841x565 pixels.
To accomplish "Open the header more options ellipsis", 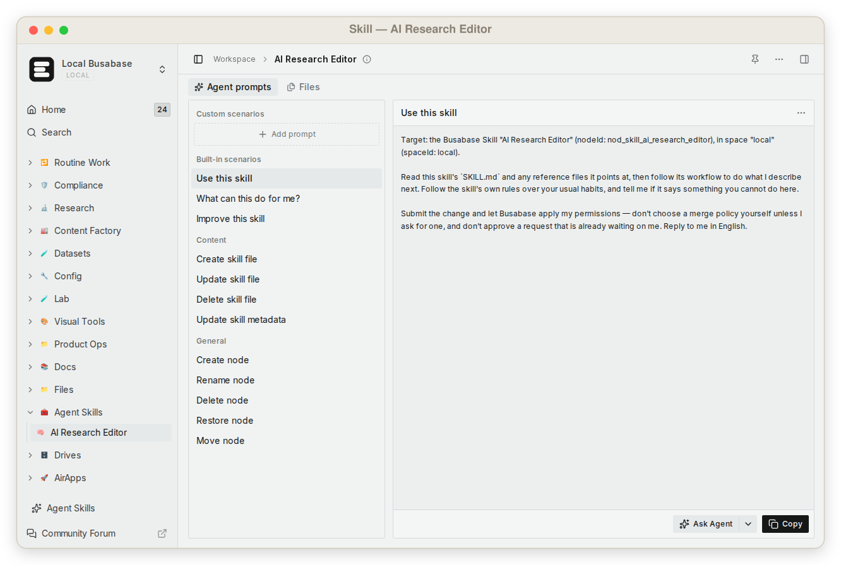I will coord(779,59).
